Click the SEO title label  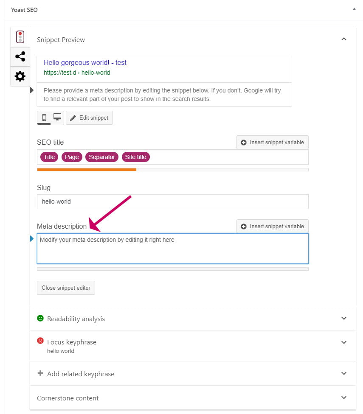[x=50, y=143]
